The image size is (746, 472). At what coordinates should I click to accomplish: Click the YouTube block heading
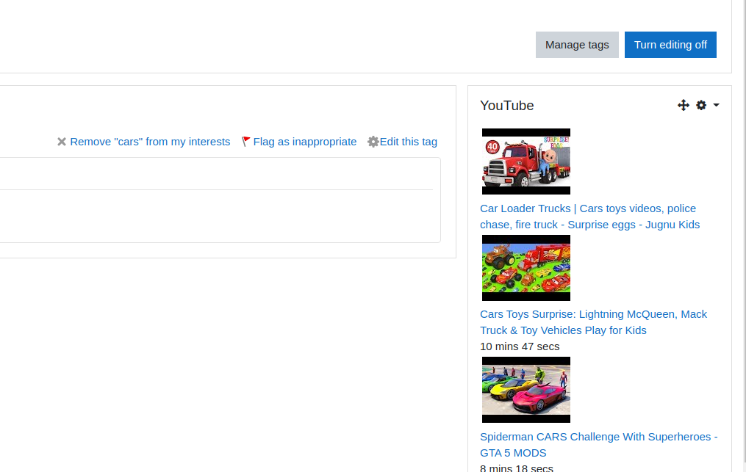(506, 106)
